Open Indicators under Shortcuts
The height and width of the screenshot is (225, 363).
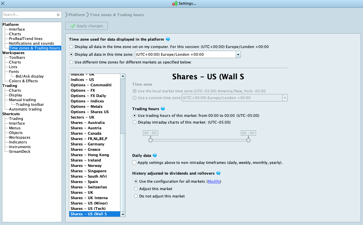tap(18, 142)
